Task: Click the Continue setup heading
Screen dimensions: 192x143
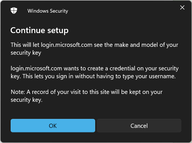Action: 39,31
